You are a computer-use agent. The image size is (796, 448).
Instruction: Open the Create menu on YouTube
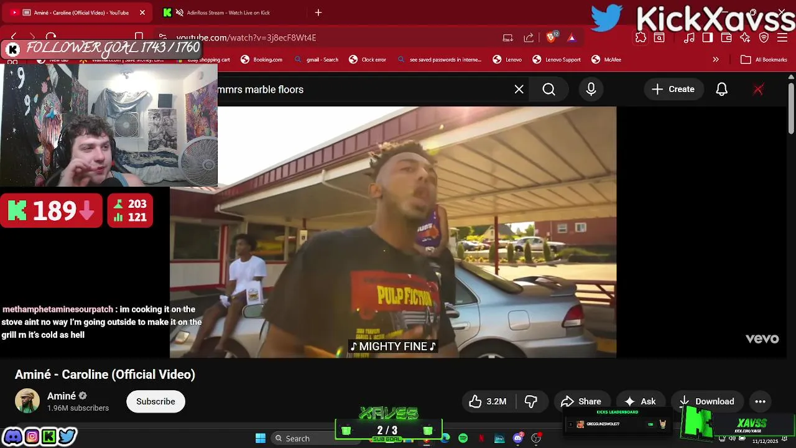click(673, 90)
